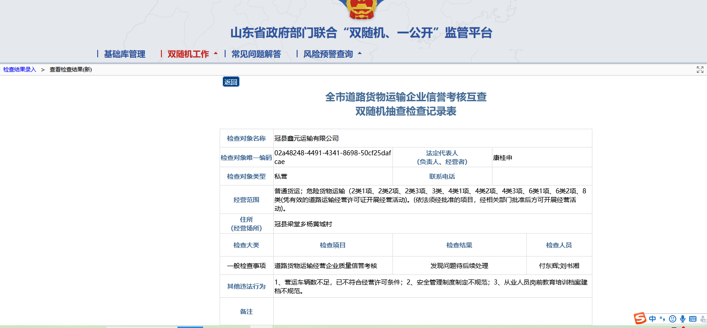Click the national emblem logo at top

pyautogui.click(x=361, y=9)
